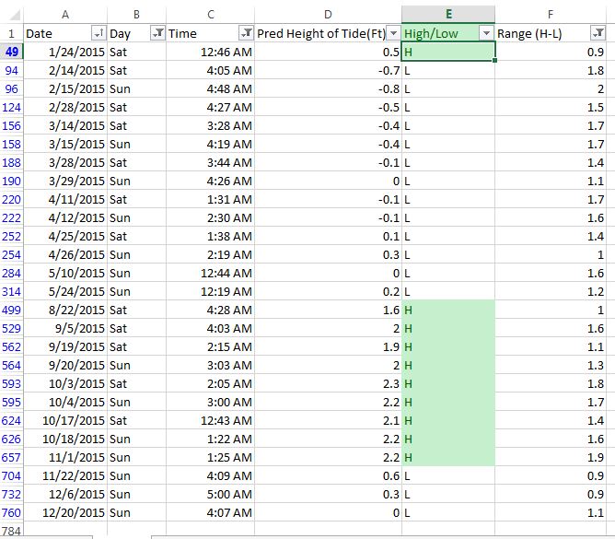Select the green H cell for 11/1/2015
615x539 pixels.
[x=447, y=457]
